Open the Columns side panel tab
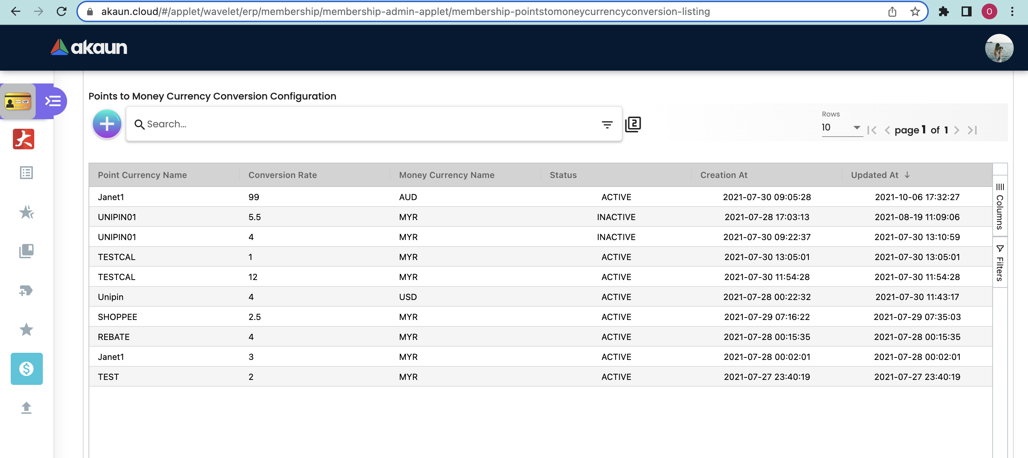1028x458 pixels. [x=1000, y=206]
